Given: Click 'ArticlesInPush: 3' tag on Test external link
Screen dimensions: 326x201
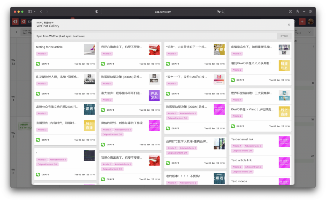Looking at the screenshot, I should coord(253,146).
